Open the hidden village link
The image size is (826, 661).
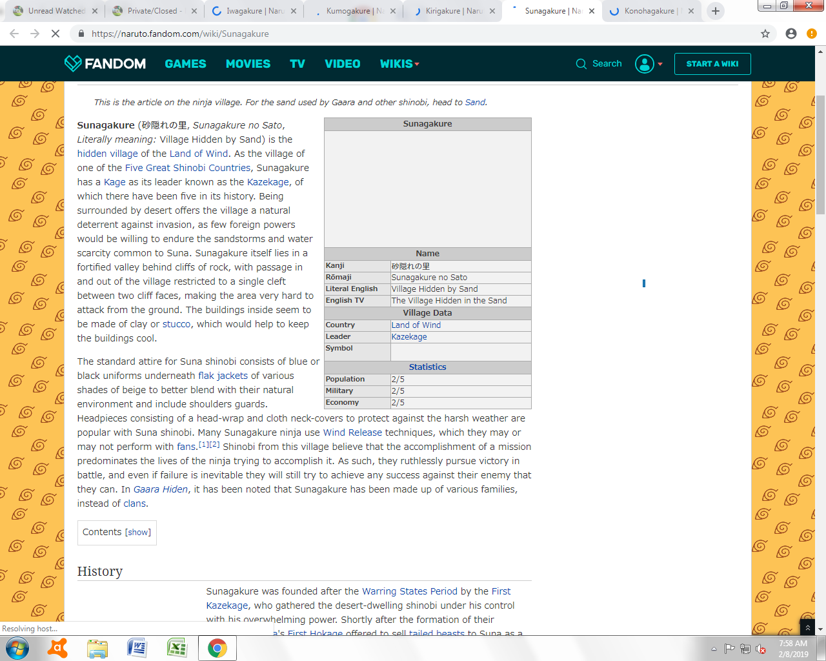[x=107, y=154]
